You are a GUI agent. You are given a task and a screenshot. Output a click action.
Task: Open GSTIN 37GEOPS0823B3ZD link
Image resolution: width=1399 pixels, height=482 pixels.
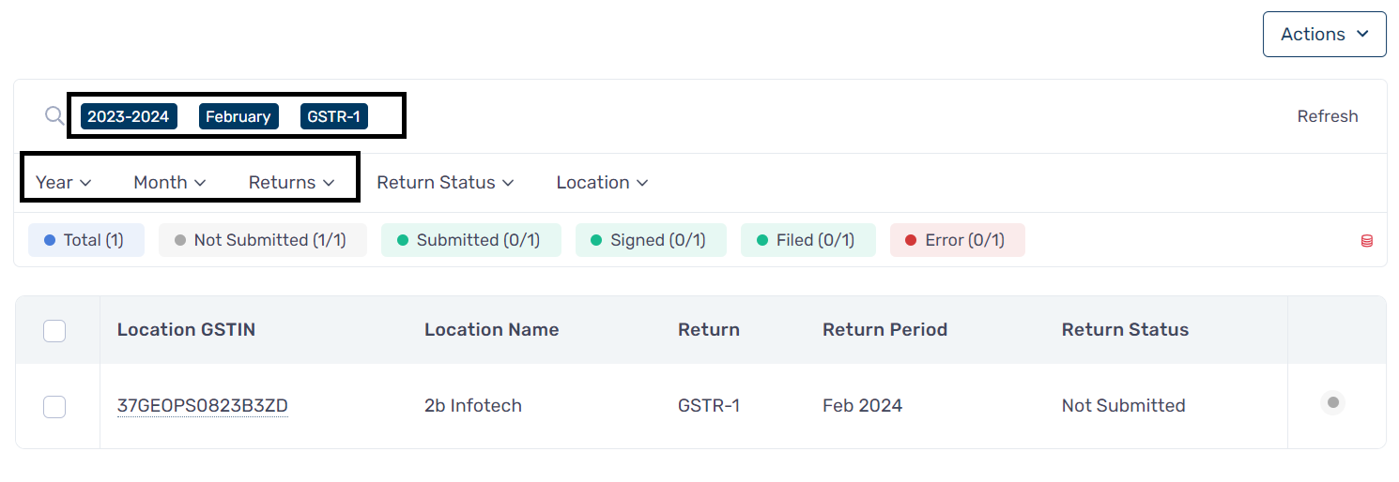203,406
